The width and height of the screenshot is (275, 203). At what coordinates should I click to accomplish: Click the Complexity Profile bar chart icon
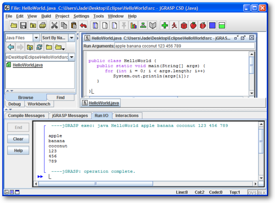[x=133, y=26]
